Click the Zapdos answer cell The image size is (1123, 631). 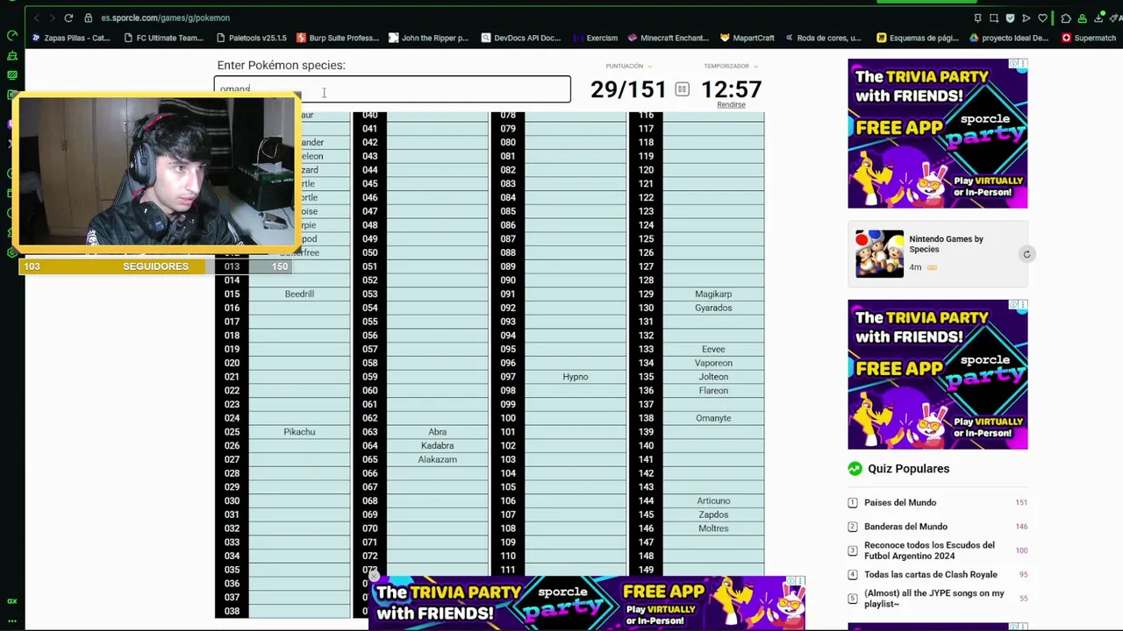(713, 514)
